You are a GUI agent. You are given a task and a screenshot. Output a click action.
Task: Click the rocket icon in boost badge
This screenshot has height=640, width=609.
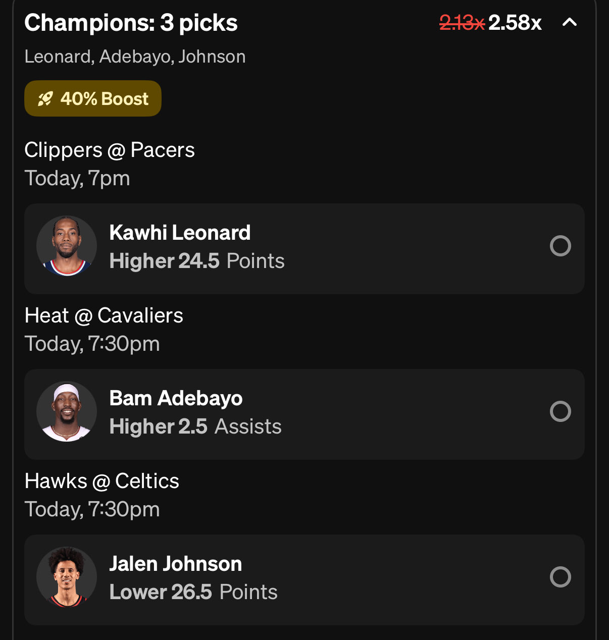click(x=45, y=99)
